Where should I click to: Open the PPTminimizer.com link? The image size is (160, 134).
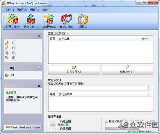coord(23,127)
